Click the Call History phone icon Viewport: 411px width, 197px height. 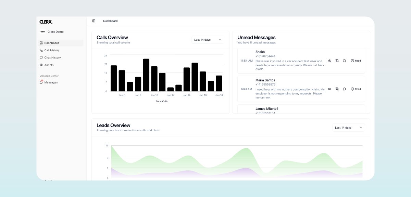pos(41,50)
